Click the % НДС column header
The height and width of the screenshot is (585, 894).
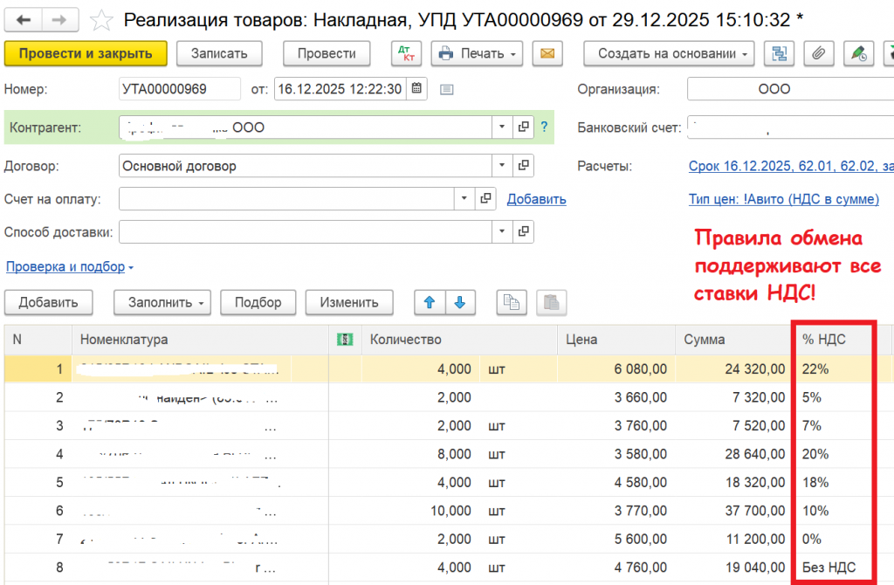point(834,340)
